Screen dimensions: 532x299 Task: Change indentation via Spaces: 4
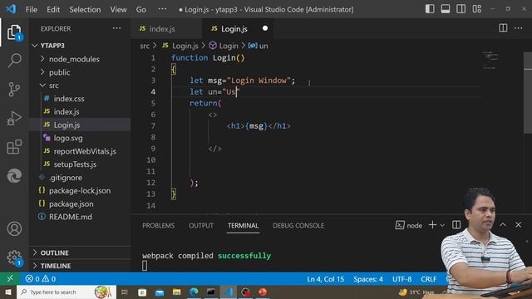[x=368, y=279]
